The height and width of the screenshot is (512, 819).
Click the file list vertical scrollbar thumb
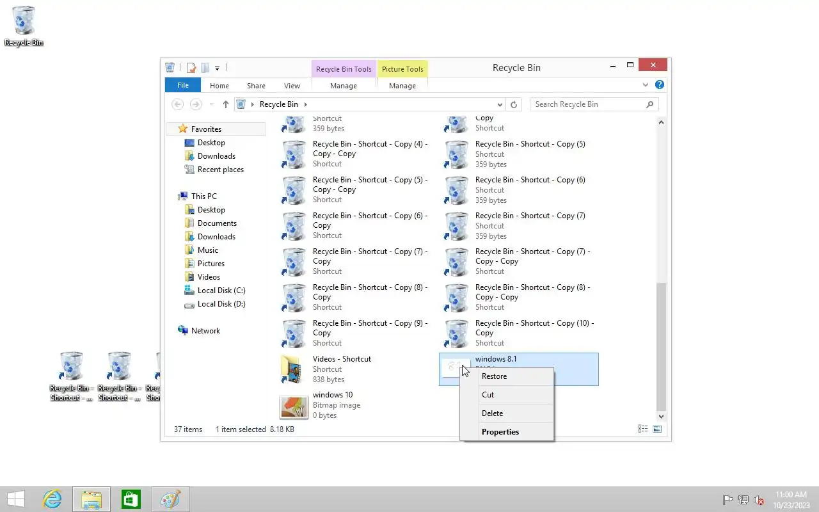pos(662,346)
